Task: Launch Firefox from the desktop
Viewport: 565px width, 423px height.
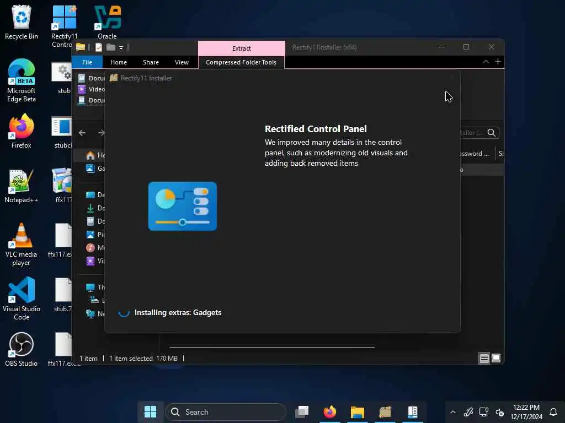Action: click(22, 131)
